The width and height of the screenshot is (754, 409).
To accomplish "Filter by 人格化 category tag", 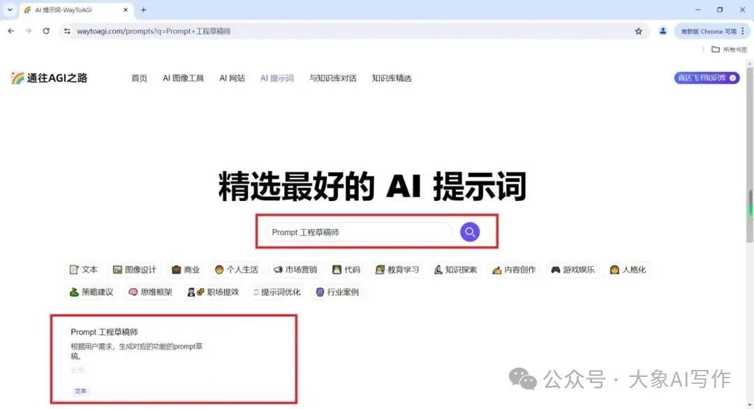I will pyautogui.click(x=628, y=269).
